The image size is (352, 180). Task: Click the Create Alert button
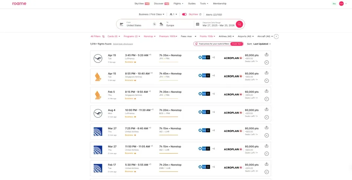click(x=237, y=44)
